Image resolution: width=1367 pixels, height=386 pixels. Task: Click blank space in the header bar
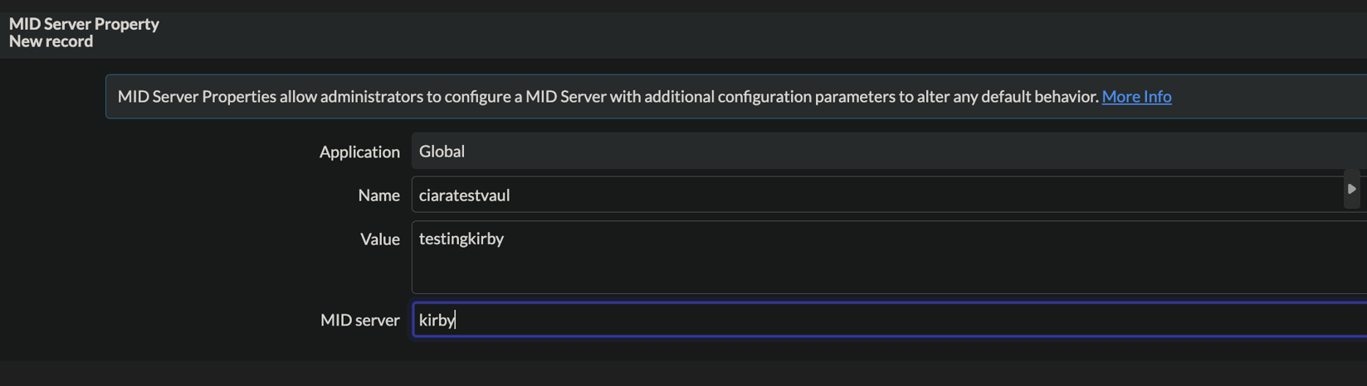[747, 33]
